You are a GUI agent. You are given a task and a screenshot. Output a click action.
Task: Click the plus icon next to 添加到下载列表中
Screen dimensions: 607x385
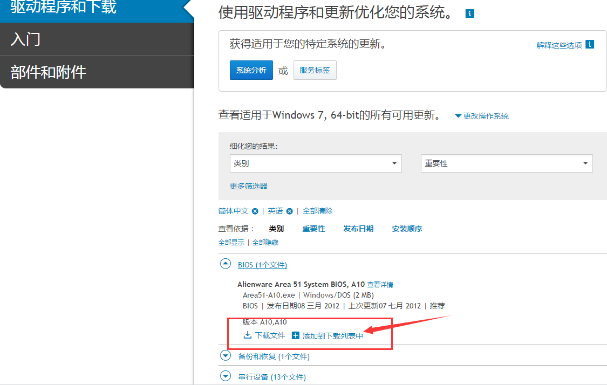tap(295, 334)
